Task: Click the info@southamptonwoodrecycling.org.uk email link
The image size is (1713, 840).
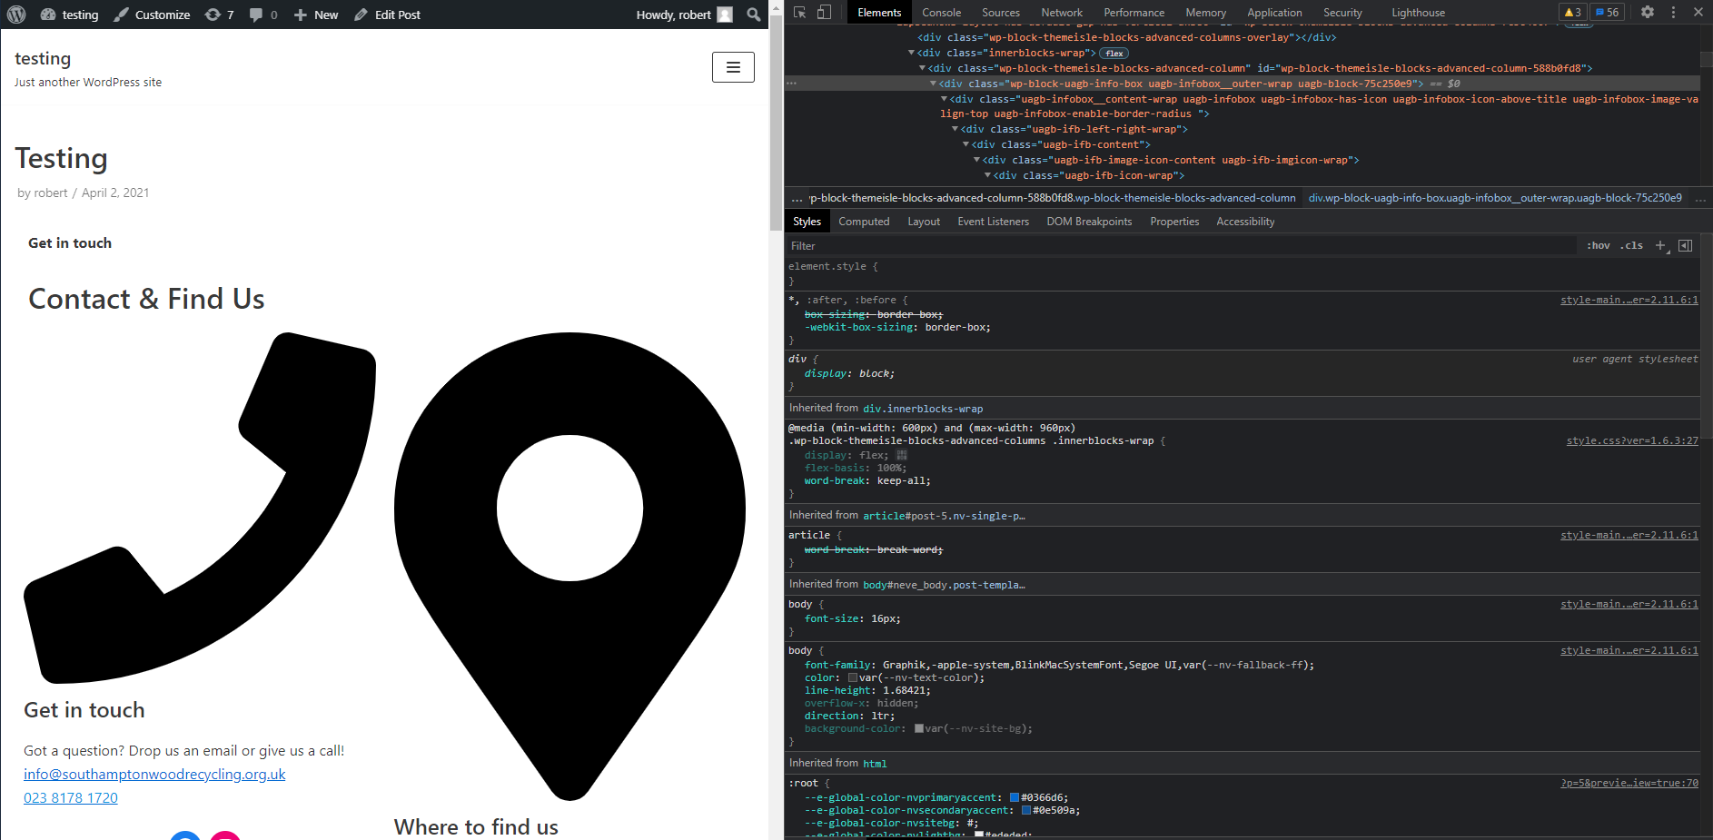Action: pos(154,774)
